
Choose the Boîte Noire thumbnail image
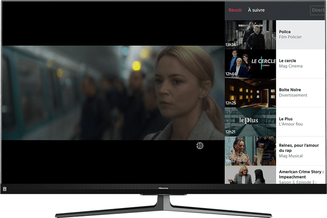(250, 93)
